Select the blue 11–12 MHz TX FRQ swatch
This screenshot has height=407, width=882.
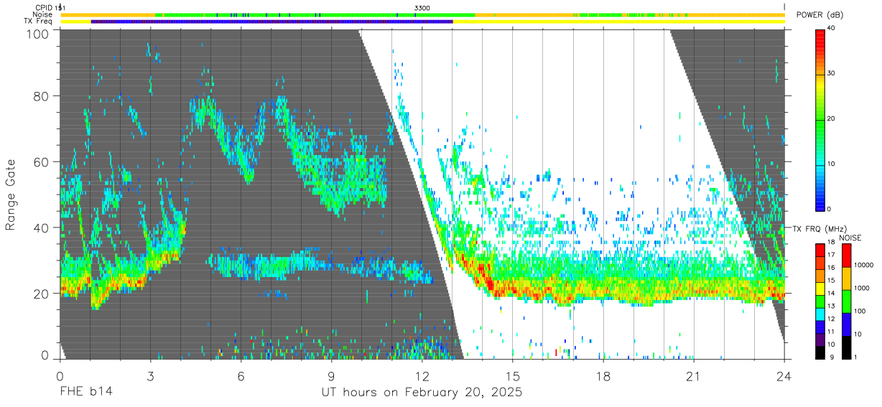click(x=820, y=327)
